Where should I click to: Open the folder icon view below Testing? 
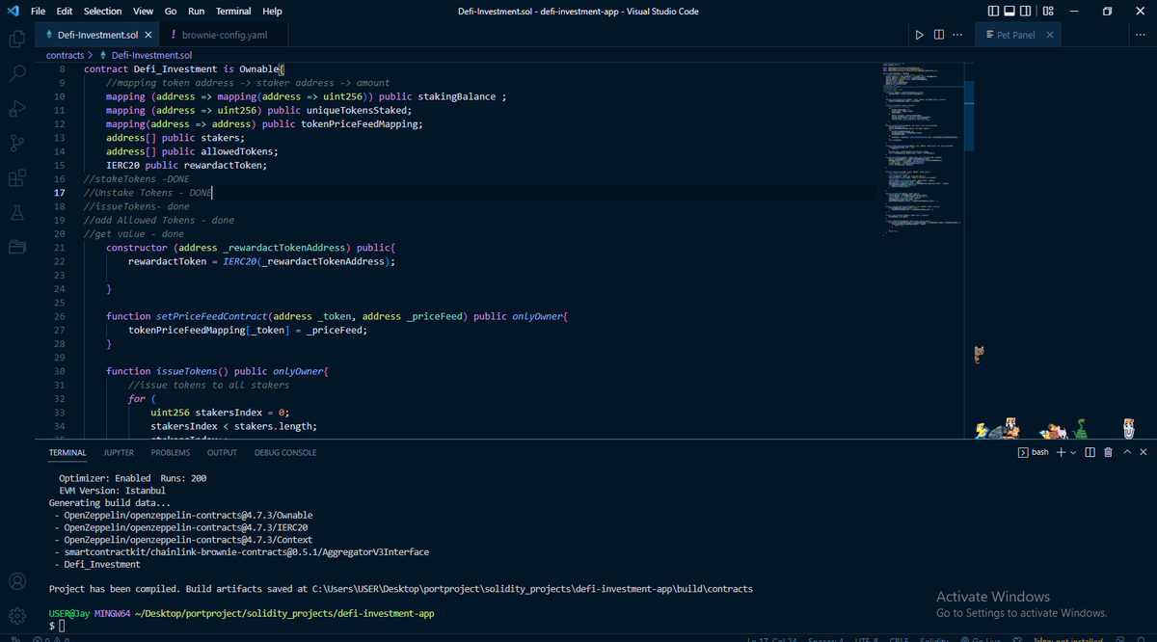tap(16, 247)
